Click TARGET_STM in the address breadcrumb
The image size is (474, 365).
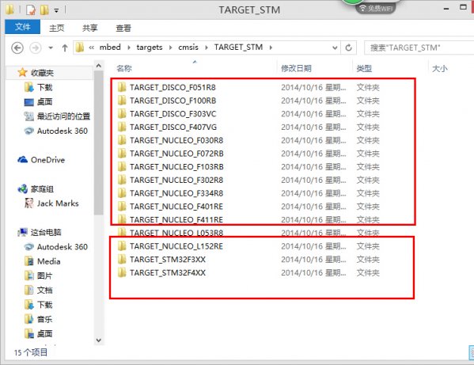238,48
